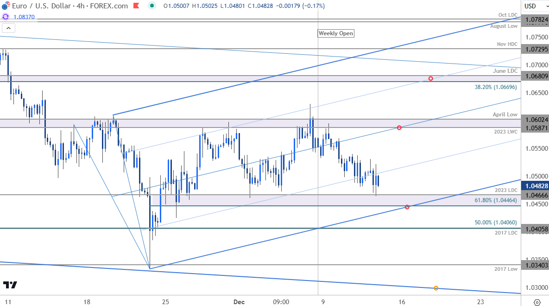Click the Weekly Open label box
The height and width of the screenshot is (306, 549).
(x=336, y=33)
